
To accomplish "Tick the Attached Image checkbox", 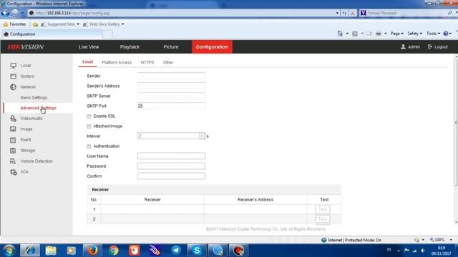I will (x=89, y=126).
